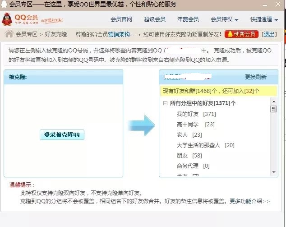The width and height of the screenshot is (286, 227).
Task: Click the 好友克隆 breadcrumb text
Action: pyautogui.click(x=56, y=34)
